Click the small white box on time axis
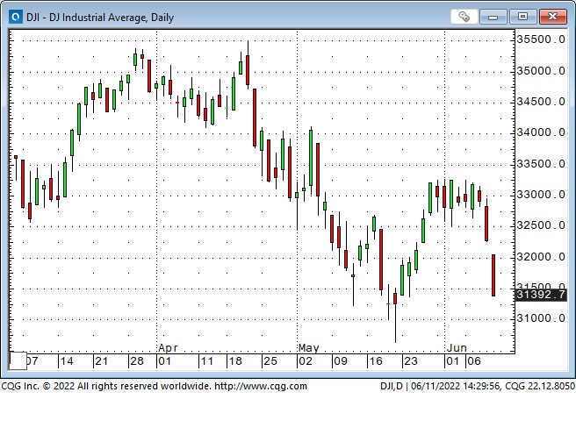 (18, 360)
